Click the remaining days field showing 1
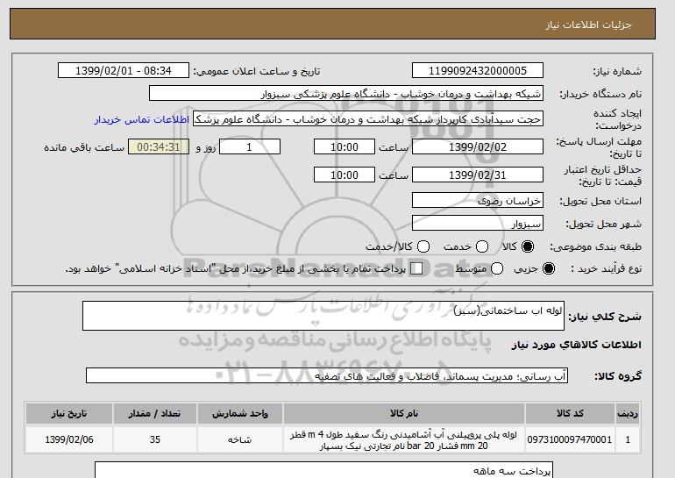This screenshot has width=675, height=478. [250, 146]
